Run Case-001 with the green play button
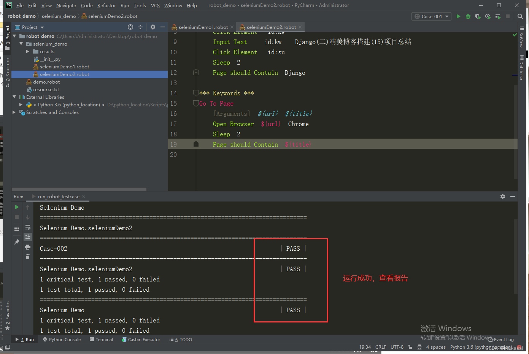Image resolution: width=529 pixels, height=354 pixels. [x=458, y=16]
